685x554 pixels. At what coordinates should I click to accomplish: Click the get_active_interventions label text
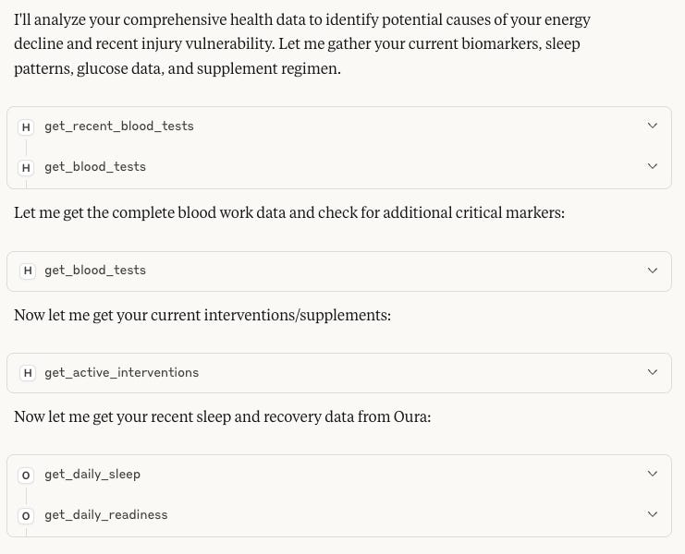121,372
